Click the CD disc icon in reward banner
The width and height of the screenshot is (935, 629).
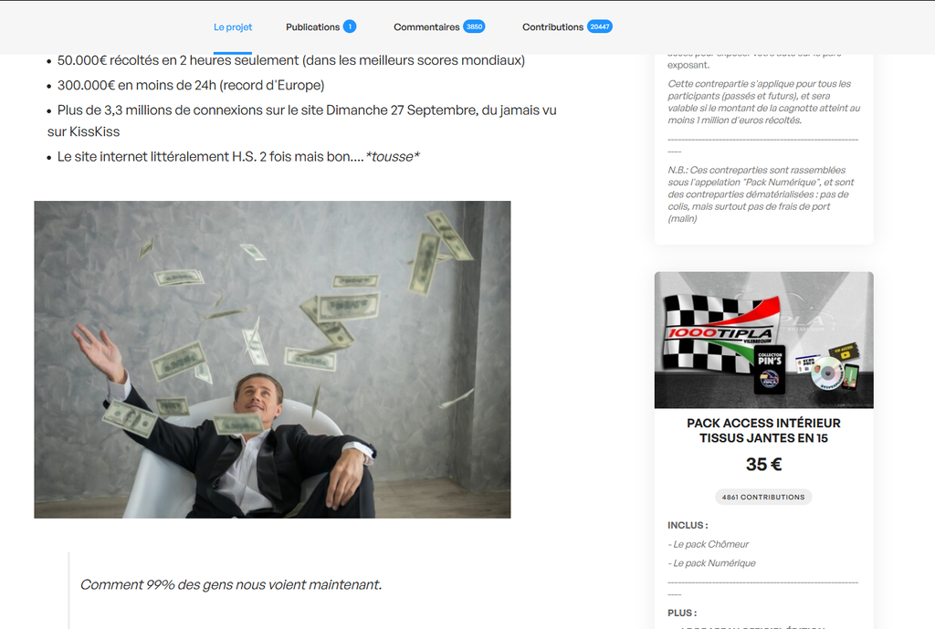pos(827,373)
